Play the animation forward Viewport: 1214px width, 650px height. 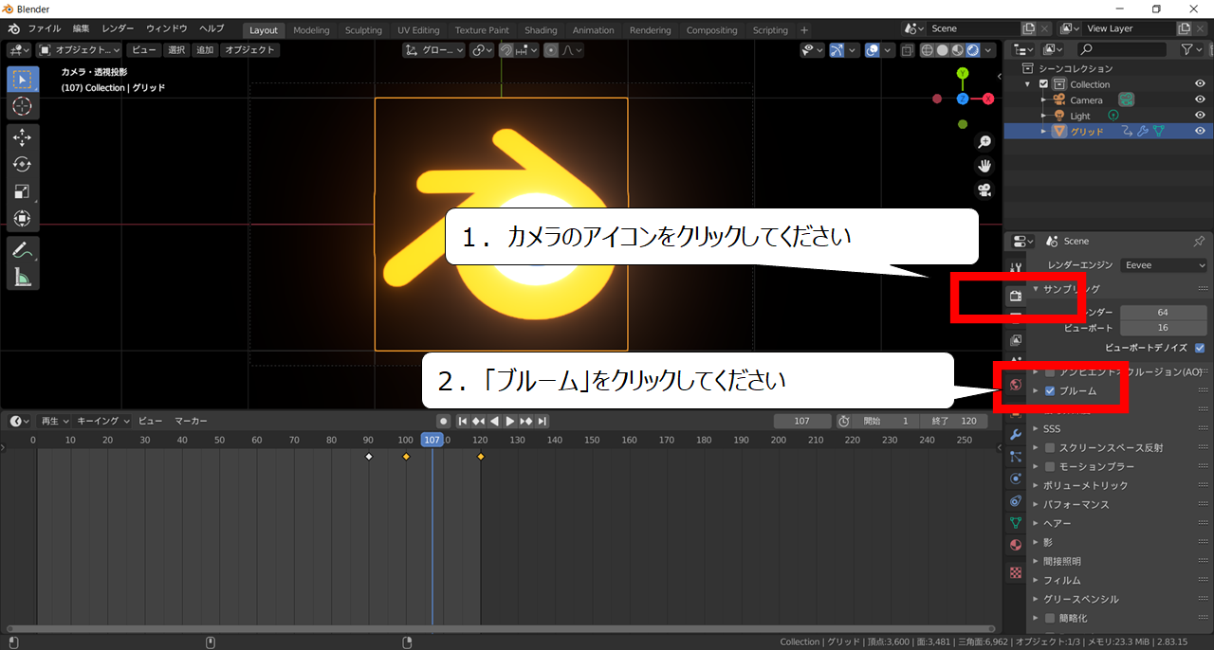pyautogui.click(x=510, y=421)
